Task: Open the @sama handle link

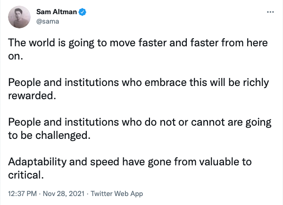Action: 48,22
